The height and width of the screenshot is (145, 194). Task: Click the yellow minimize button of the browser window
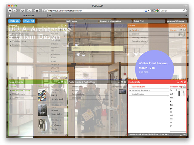pyautogui.click(x=12, y=6)
